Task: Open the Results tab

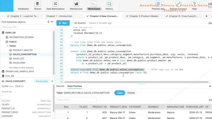Action: click(x=60, y=86)
